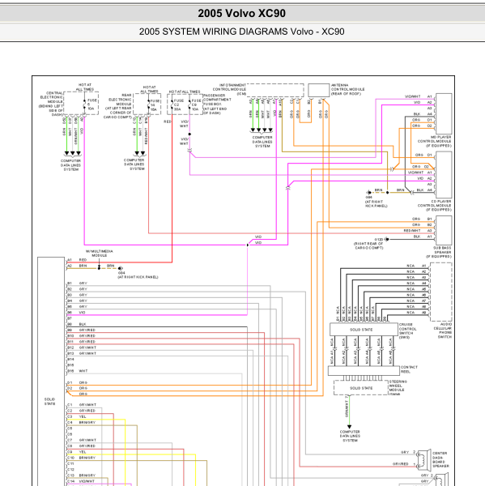Viewport: 485px width, 486px height.
Task: Select the Fuse 14 15A label
Action: click(155, 105)
